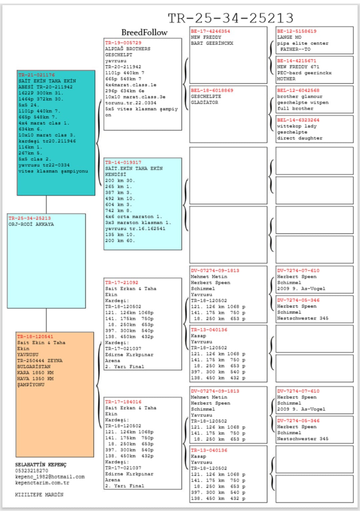The width and height of the screenshot is (360, 513).
Task: Click the owner name SELAHATTİN KEPENÇ
Action: pyautogui.click(x=41, y=465)
